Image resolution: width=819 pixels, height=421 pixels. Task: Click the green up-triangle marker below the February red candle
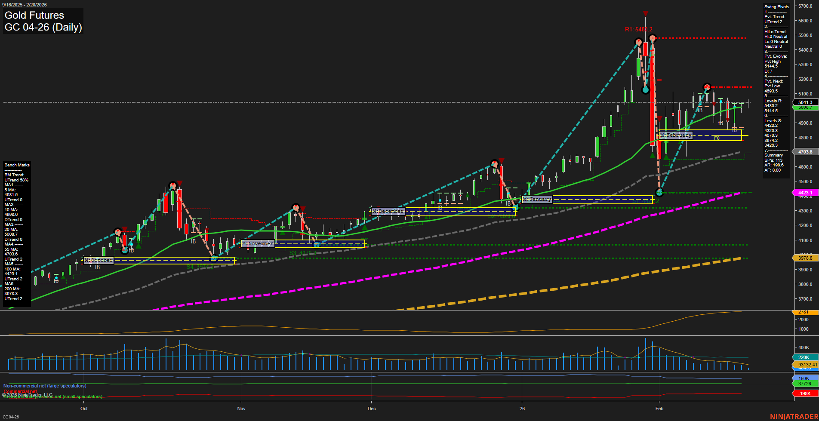[x=652, y=156]
